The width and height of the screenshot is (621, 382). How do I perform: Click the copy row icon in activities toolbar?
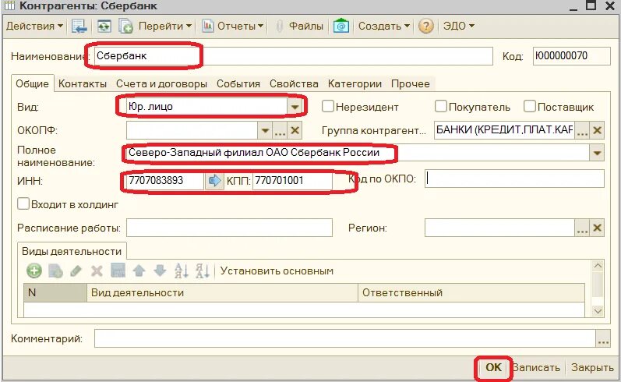pyautogui.click(x=55, y=271)
